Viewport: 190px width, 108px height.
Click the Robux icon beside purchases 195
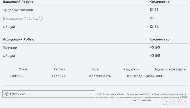tap(153, 47)
